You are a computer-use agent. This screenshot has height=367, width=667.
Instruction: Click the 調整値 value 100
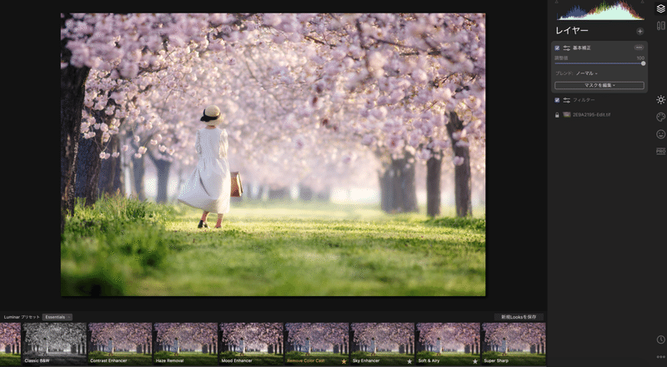coord(640,58)
